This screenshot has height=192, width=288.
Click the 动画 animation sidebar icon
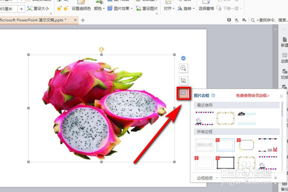coord(284,58)
